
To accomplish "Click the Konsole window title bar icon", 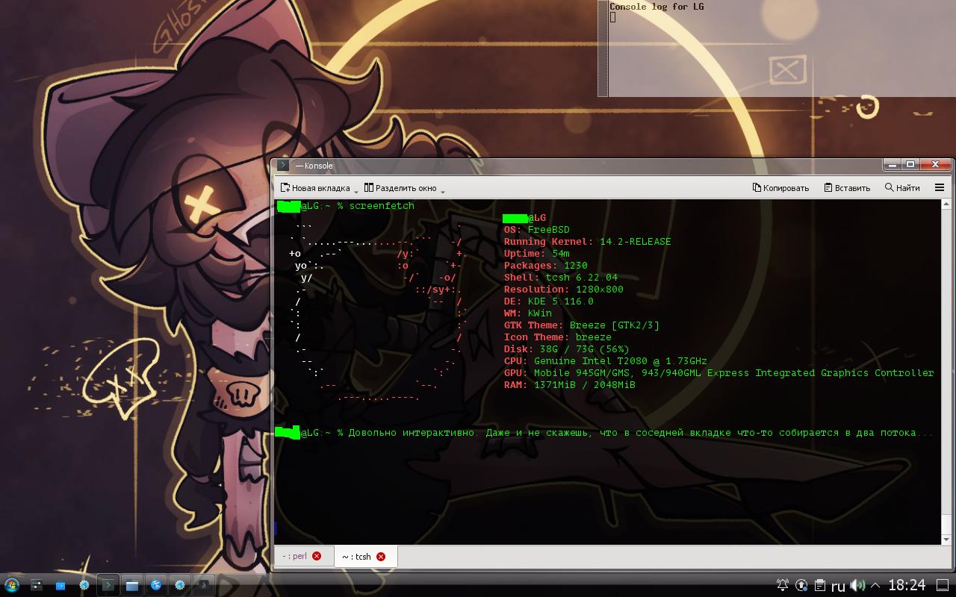I will [283, 166].
